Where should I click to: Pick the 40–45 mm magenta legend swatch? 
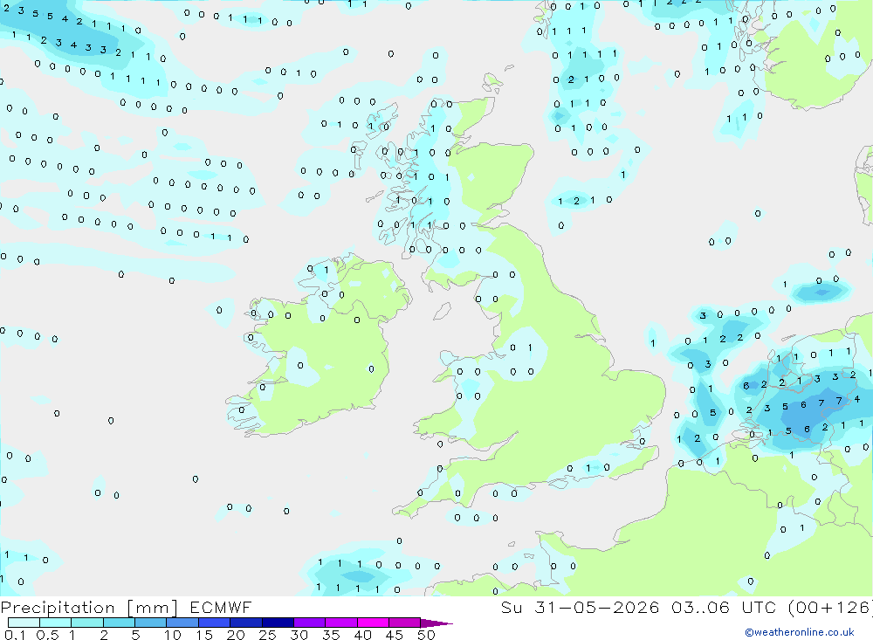373,623
